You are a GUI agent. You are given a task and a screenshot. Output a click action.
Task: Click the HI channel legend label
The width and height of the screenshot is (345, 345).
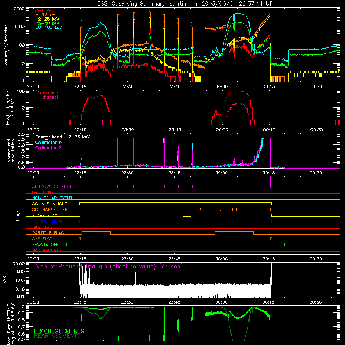click(47, 97)
